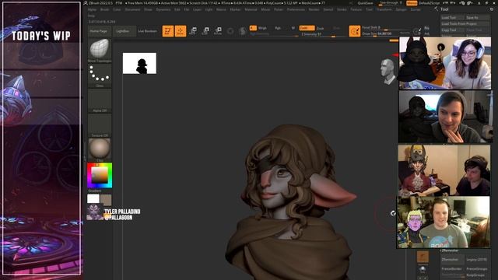Click the Tool panel settings icon
498x280 pixels.
pos(492,9)
